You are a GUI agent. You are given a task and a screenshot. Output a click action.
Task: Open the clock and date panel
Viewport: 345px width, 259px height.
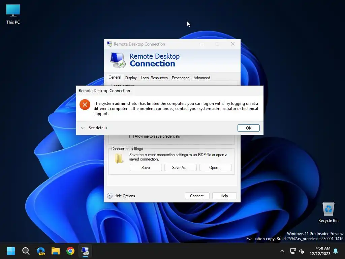[x=320, y=251]
